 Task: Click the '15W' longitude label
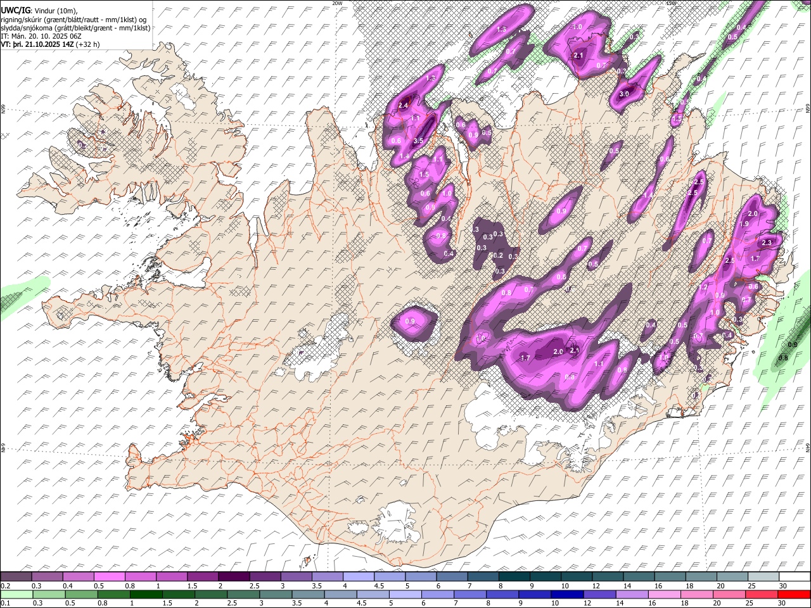670,3
